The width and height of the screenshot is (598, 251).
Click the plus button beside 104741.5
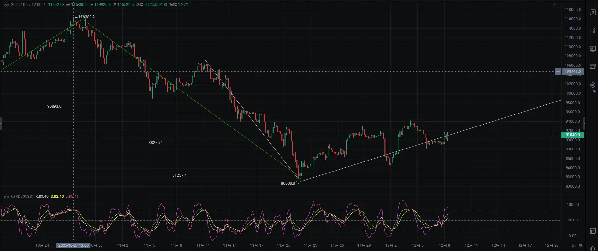point(558,71)
